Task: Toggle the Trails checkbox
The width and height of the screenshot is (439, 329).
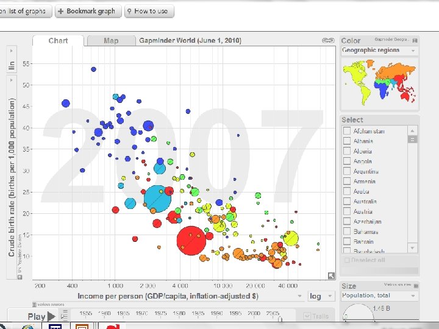Action: click(x=307, y=316)
